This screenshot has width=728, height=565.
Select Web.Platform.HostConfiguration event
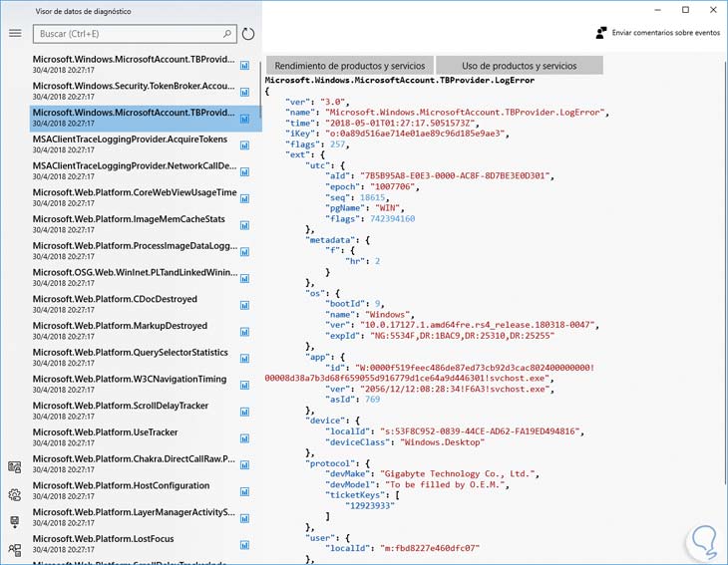tap(146, 491)
